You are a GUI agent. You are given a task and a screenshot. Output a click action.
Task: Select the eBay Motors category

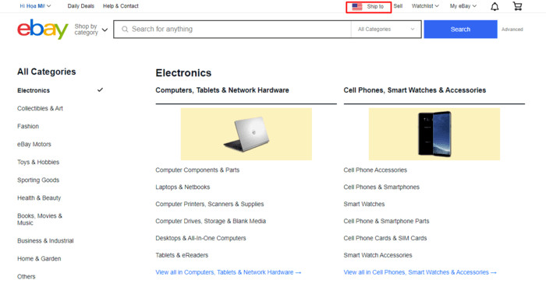pyautogui.click(x=34, y=144)
